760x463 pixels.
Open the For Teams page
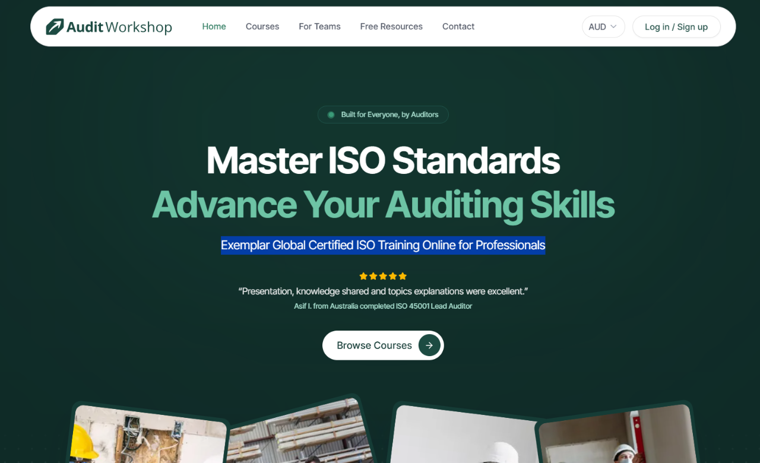pos(319,27)
